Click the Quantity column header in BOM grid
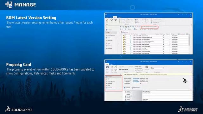The height and width of the screenshot is (114, 203). coord(168,34)
